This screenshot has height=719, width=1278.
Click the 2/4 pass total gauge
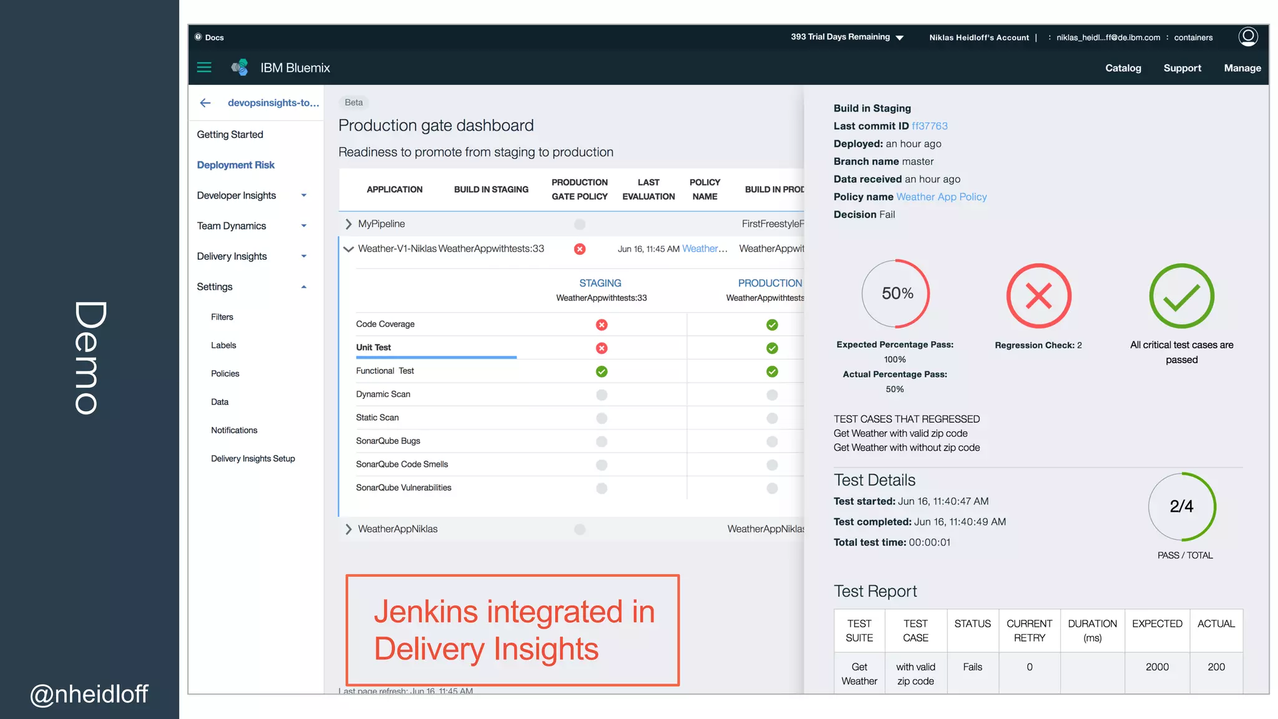coord(1181,506)
